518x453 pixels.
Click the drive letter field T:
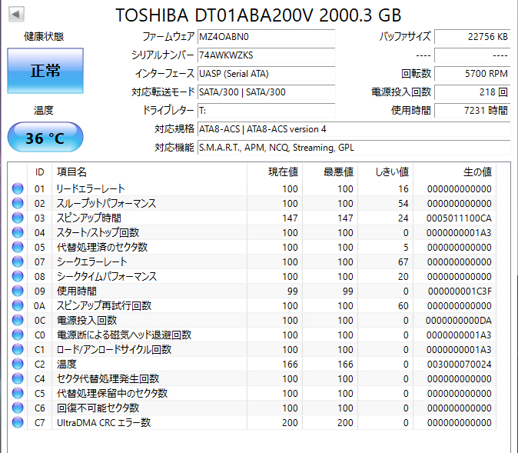[x=266, y=111]
